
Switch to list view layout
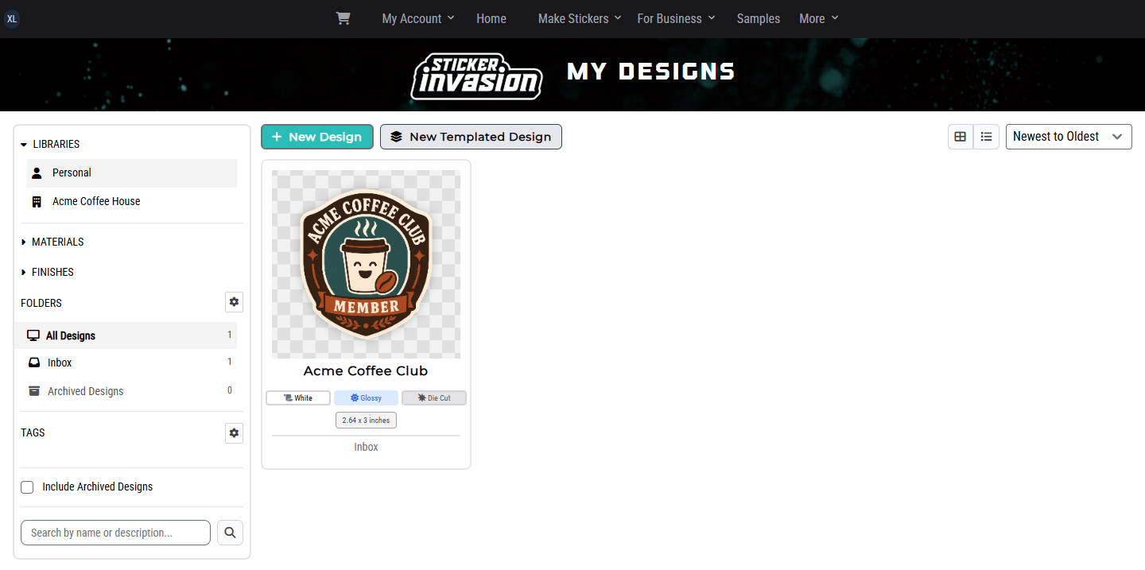click(x=986, y=137)
